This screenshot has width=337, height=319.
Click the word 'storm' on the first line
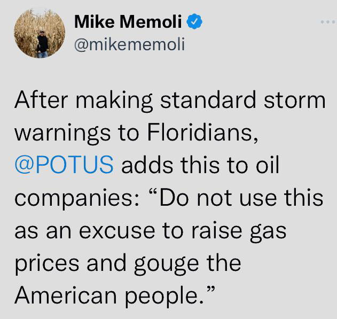point(295,100)
